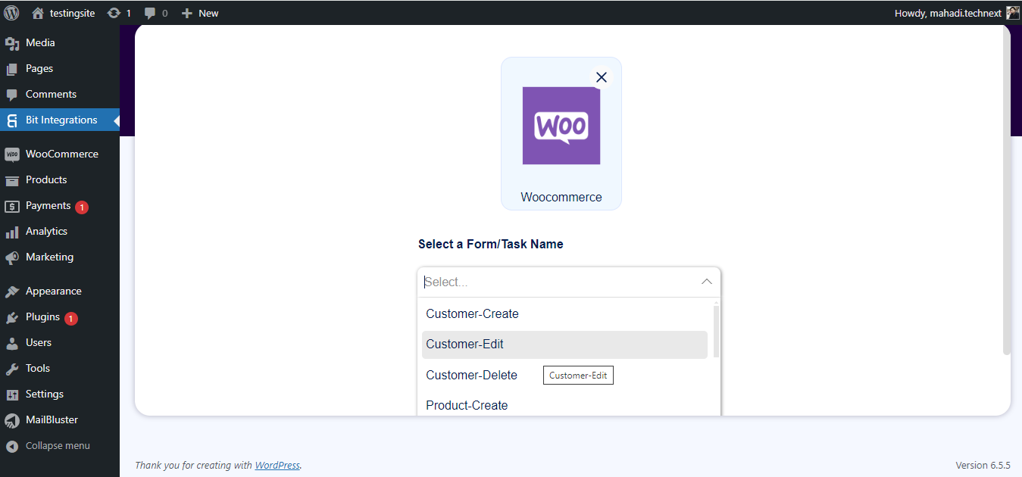Click the Payments red notification badge
The height and width of the screenshot is (477, 1022).
[x=82, y=207]
